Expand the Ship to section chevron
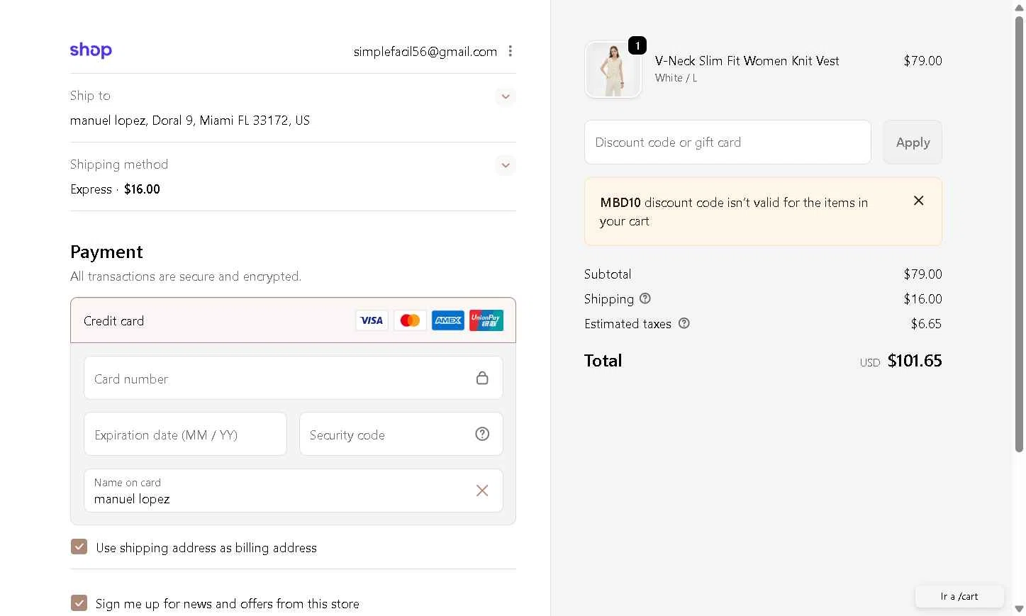The width and height of the screenshot is (1026, 616). point(506,96)
